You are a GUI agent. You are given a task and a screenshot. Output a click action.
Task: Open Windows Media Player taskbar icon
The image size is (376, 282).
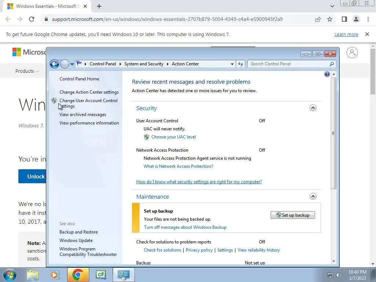[x=55, y=275]
